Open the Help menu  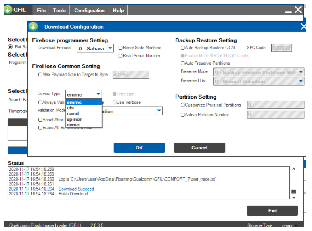click(118, 10)
